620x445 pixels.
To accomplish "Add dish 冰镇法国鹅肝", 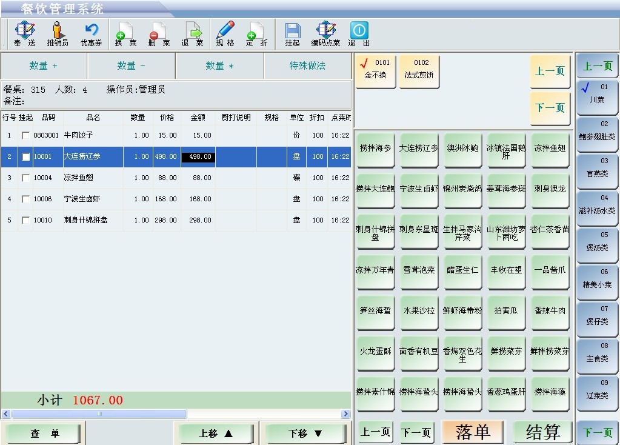I will tap(506, 150).
